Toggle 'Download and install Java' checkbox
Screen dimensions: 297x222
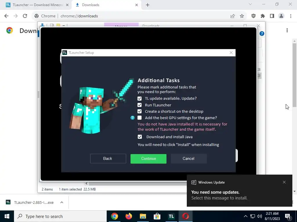point(140,137)
